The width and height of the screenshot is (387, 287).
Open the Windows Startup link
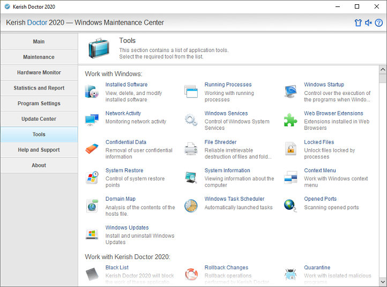[x=324, y=84]
